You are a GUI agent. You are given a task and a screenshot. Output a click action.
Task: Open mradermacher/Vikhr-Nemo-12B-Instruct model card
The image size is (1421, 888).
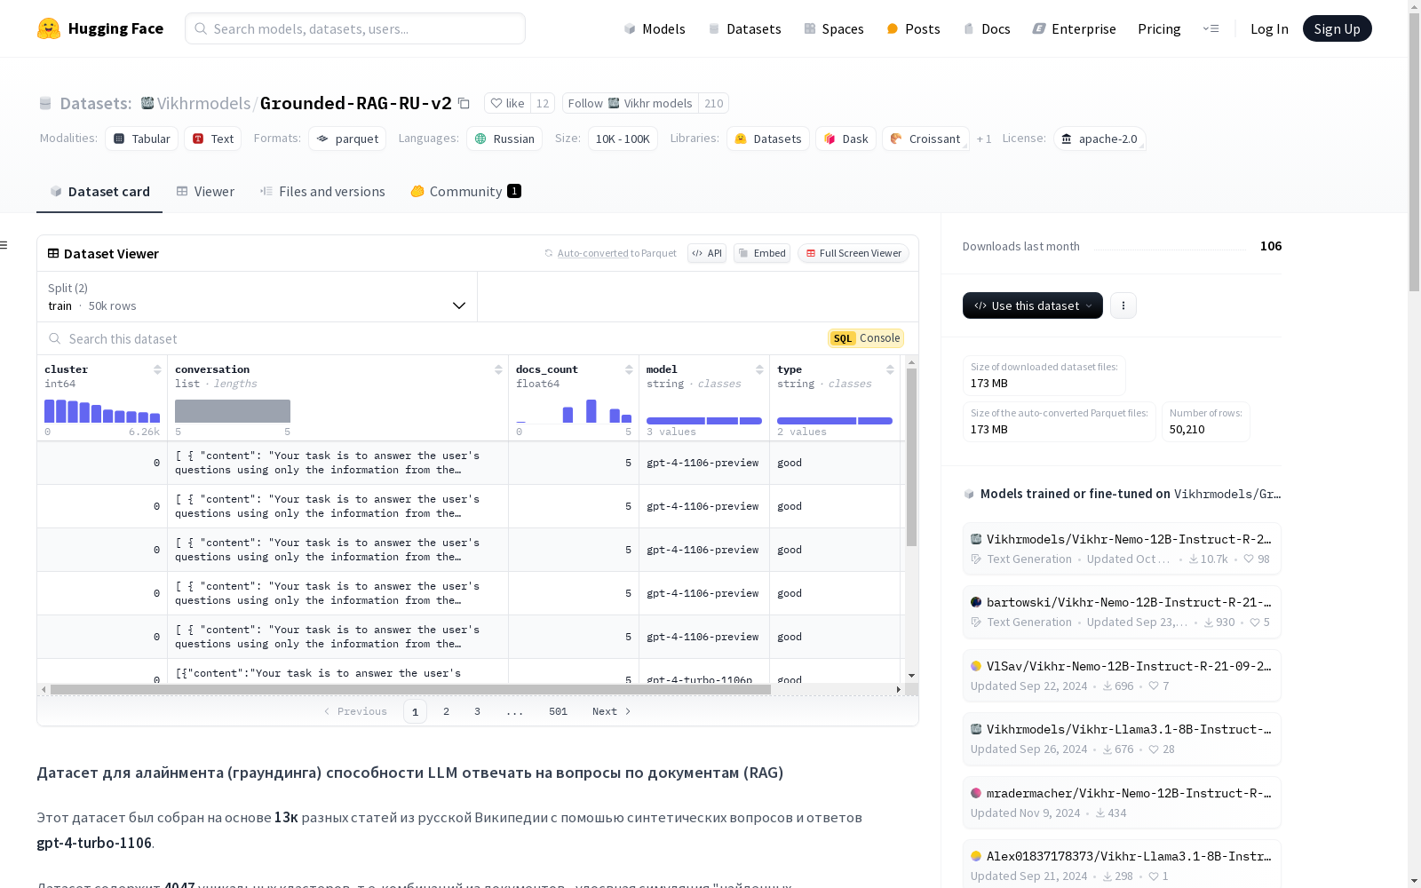[x=1122, y=802]
